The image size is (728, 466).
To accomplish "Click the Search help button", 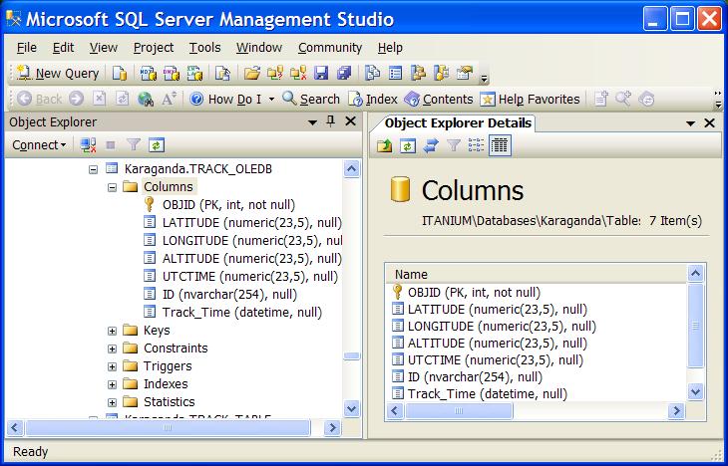I will click(x=311, y=100).
